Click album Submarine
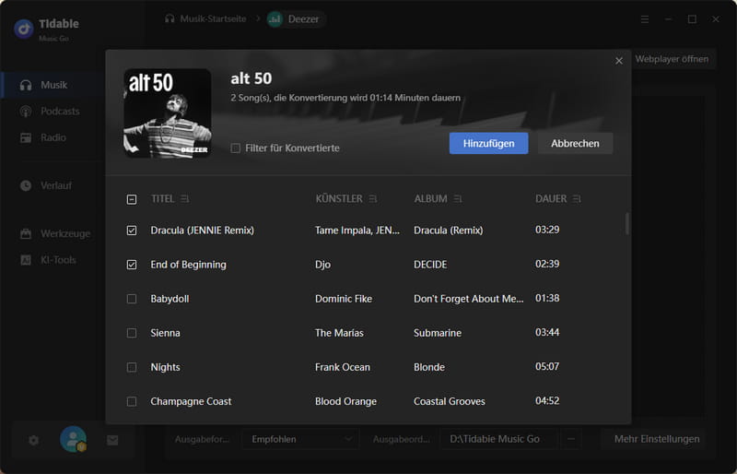This screenshot has height=474, width=737. click(437, 333)
